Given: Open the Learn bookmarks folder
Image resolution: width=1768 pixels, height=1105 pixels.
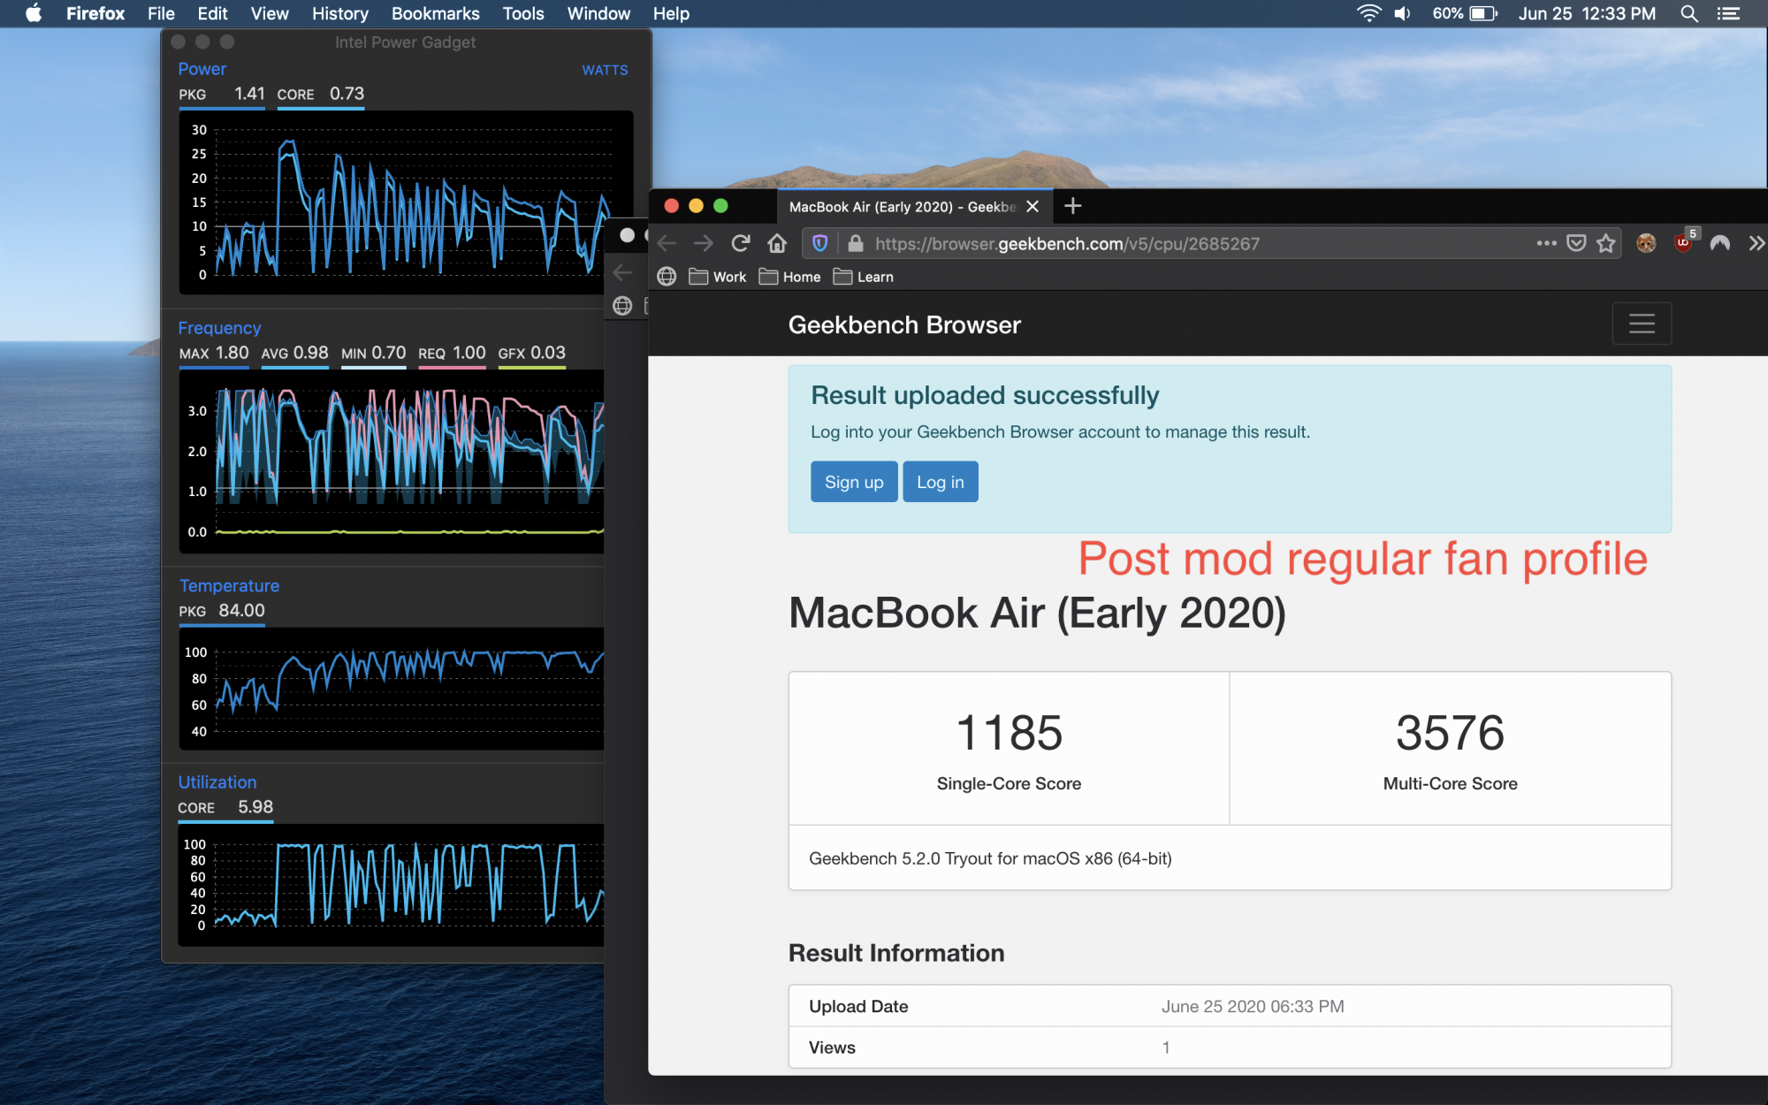Looking at the screenshot, I should tap(864, 277).
